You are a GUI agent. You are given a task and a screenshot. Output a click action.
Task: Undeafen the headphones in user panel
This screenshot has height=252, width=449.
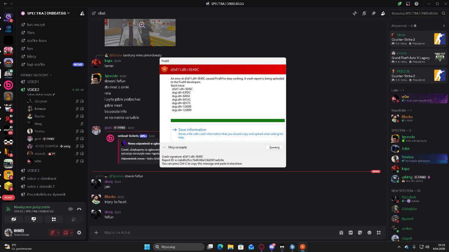[x=66, y=233]
